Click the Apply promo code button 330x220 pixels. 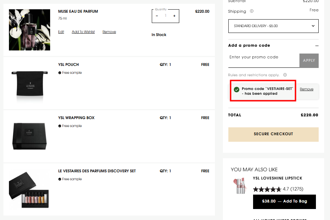(x=309, y=60)
